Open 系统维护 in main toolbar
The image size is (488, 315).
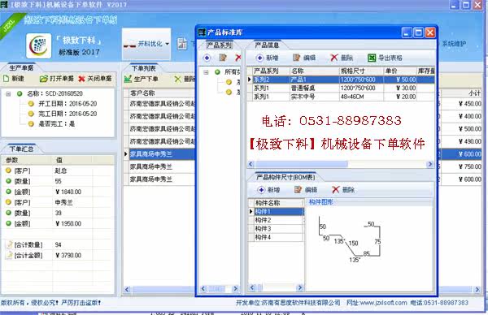[x=454, y=44]
